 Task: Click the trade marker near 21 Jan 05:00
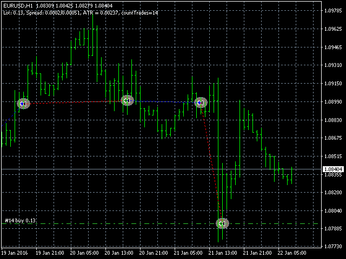tap(201, 103)
